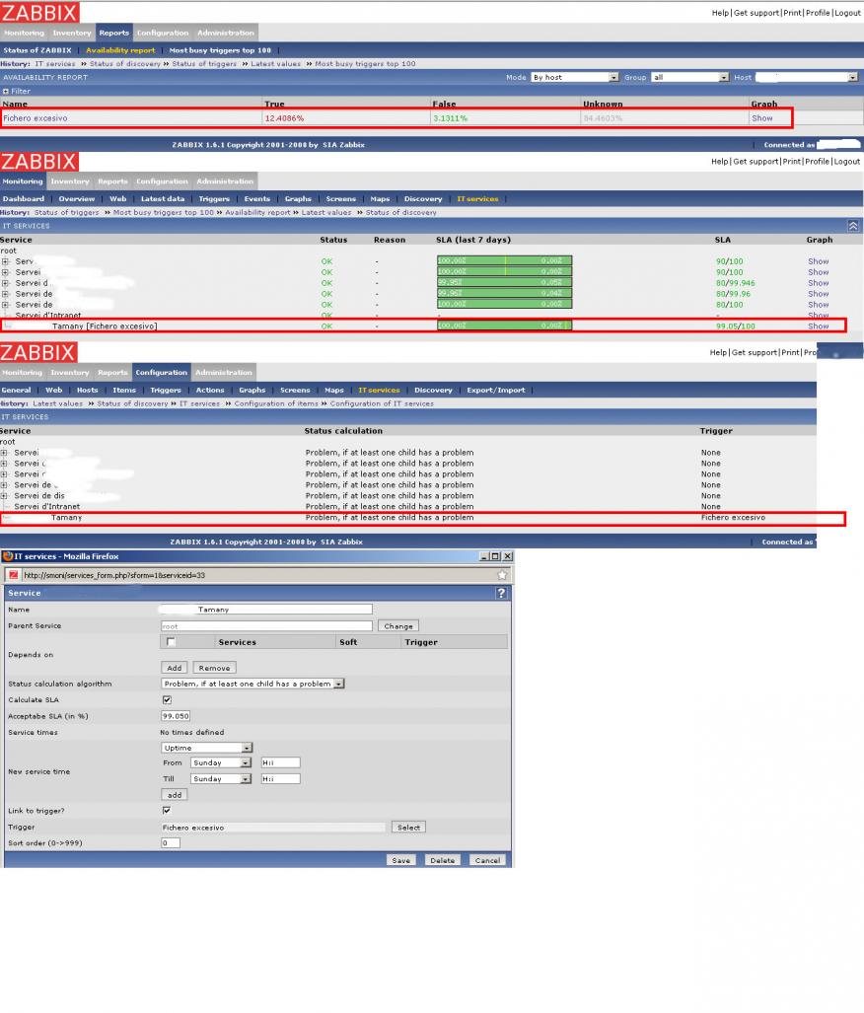
Task: Click the SLA bar showing 99.96%
Action: [504, 293]
